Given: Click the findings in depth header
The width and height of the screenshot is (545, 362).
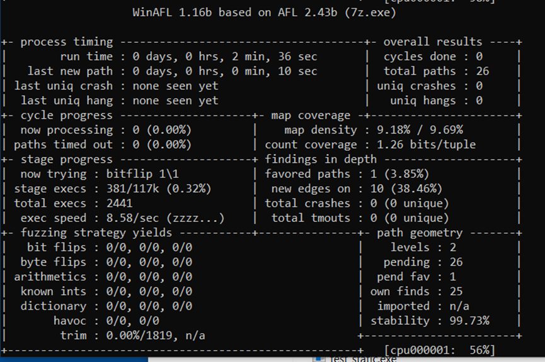Looking at the screenshot, I should (321, 159).
